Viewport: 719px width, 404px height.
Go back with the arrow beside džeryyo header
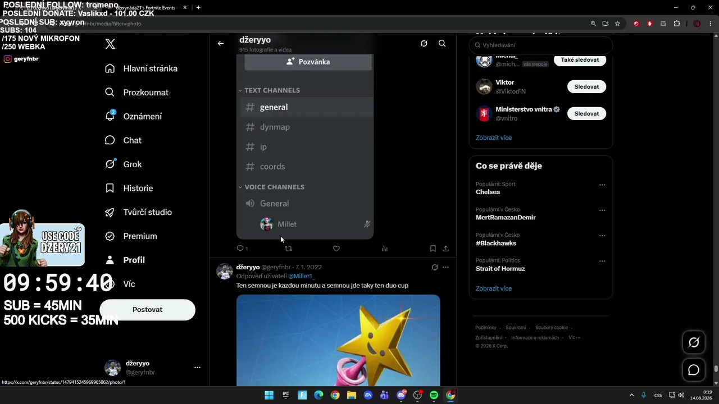(221, 43)
